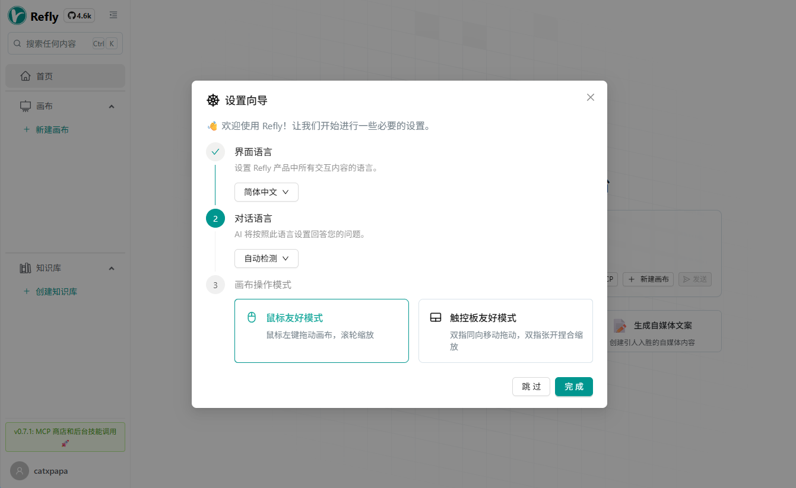Open the 画布 sidebar section
Image resolution: width=796 pixels, height=488 pixels.
pyautogui.click(x=65, y=106)
